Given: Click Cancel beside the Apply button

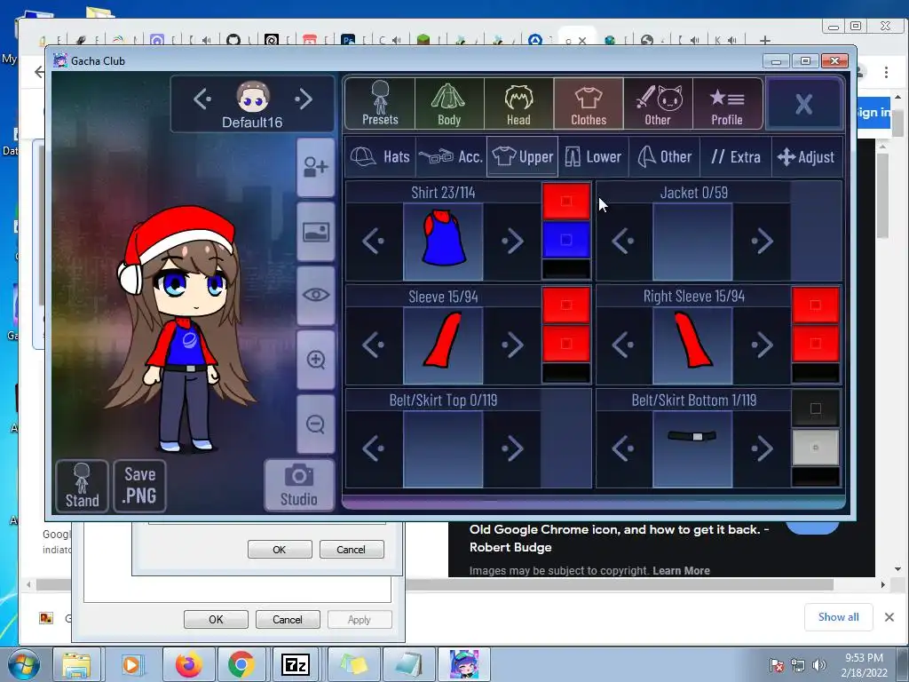Looking at the screenshot, I should (288, 619).
